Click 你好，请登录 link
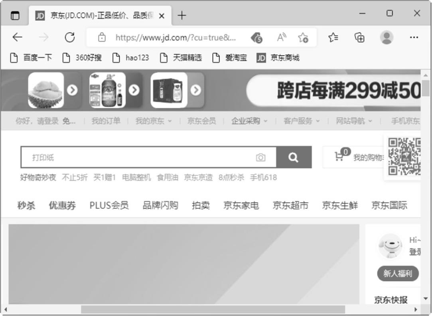Image resolution: width=432 pixels, height=316 pixels. point(37,121)
